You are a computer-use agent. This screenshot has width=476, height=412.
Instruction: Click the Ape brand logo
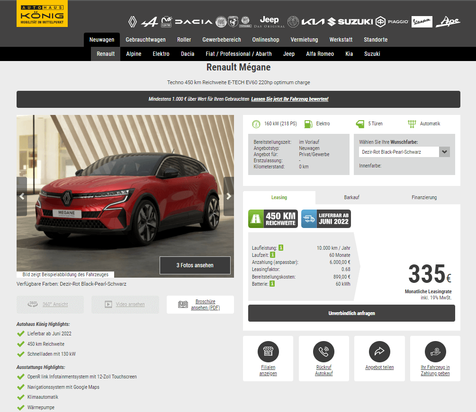pos(448,22)
